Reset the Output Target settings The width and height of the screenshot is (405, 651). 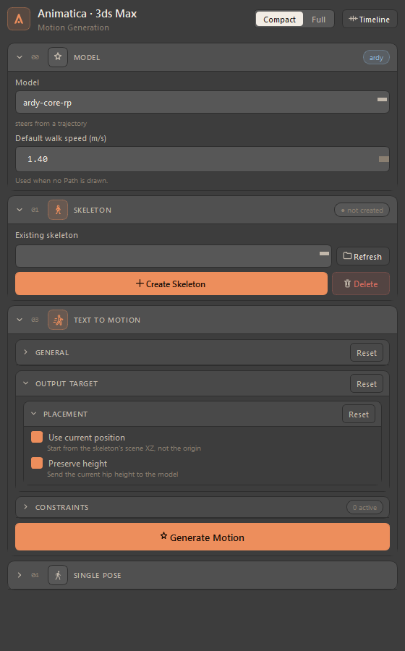(367, 384)
